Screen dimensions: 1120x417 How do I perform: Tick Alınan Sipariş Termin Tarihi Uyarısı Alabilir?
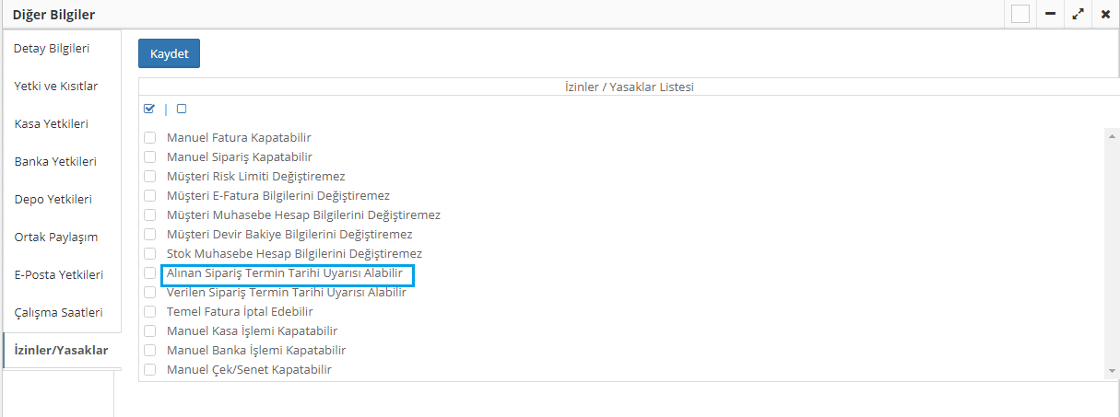click(149, 273)
